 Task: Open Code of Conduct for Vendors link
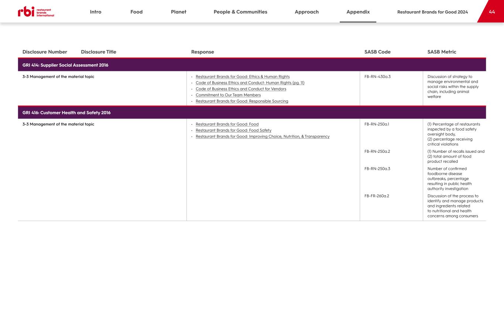(x=241, y=89)
